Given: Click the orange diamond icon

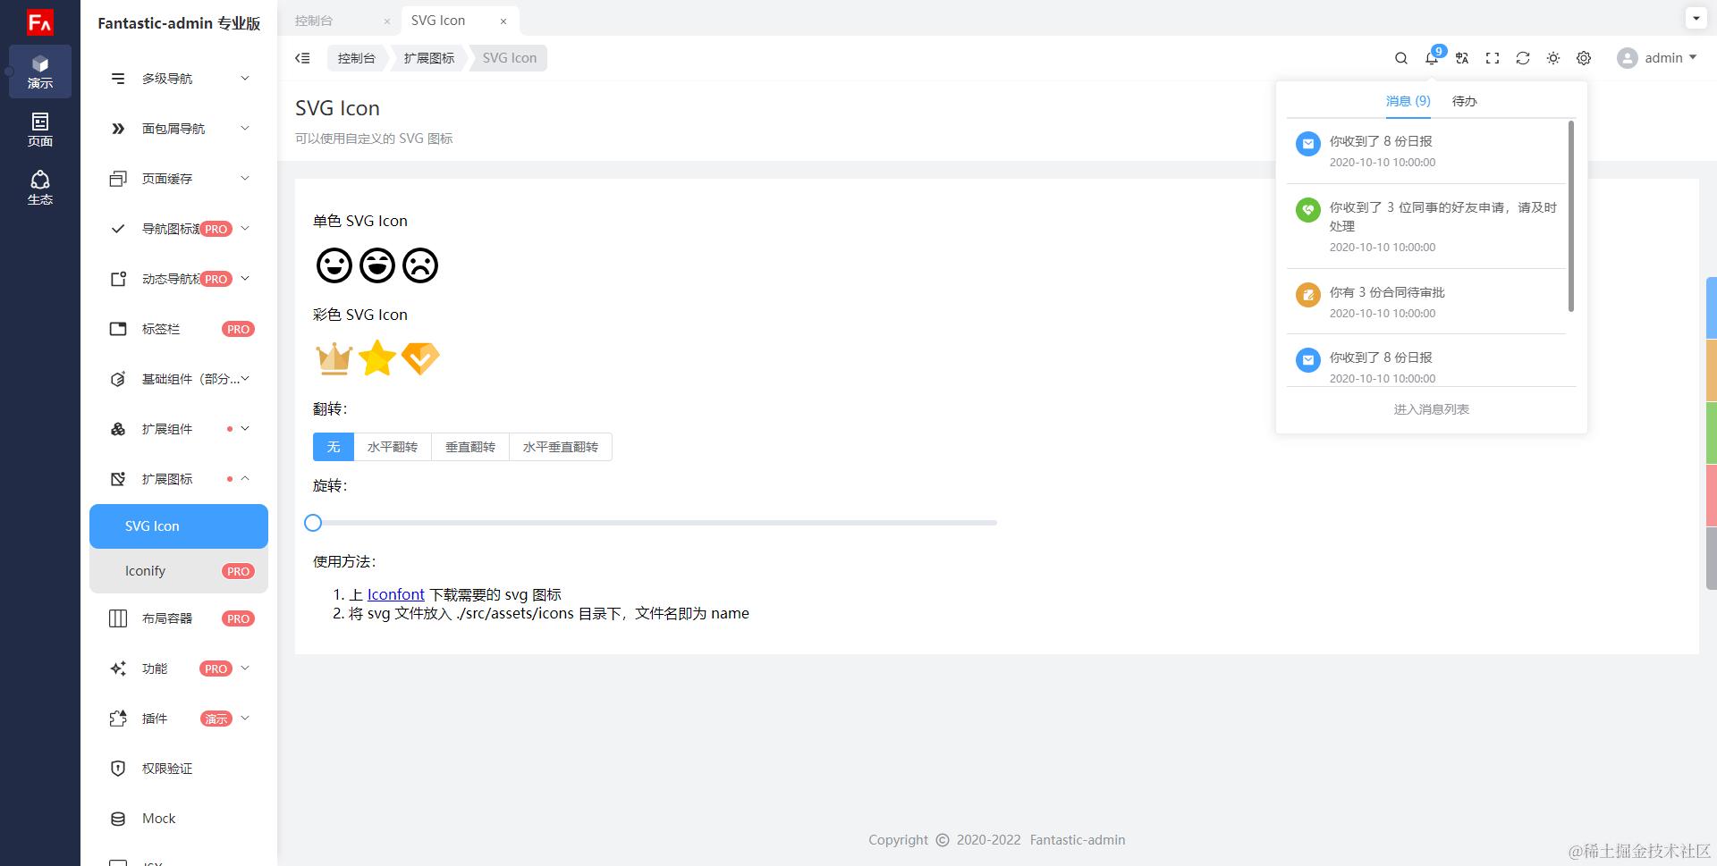Looking at the screenshot, I should point(420,358).
